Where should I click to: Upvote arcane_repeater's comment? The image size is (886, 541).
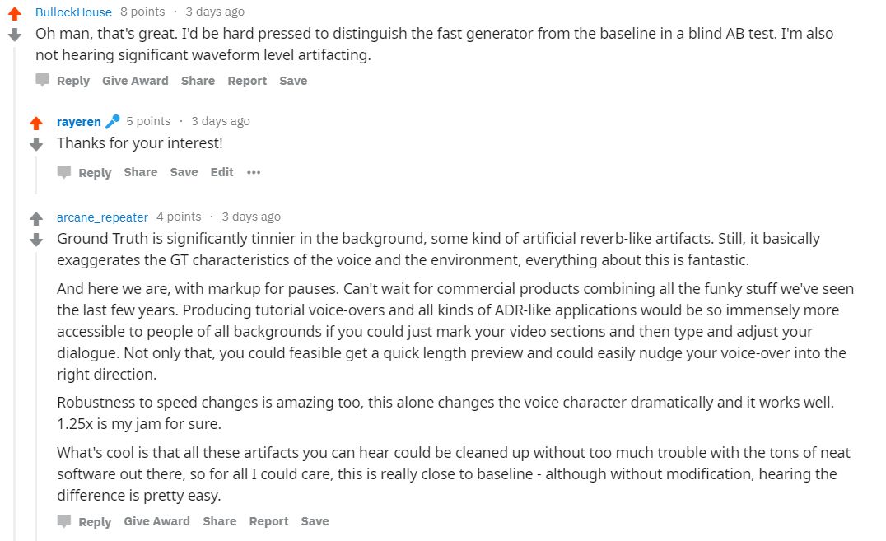click(36, 218)
